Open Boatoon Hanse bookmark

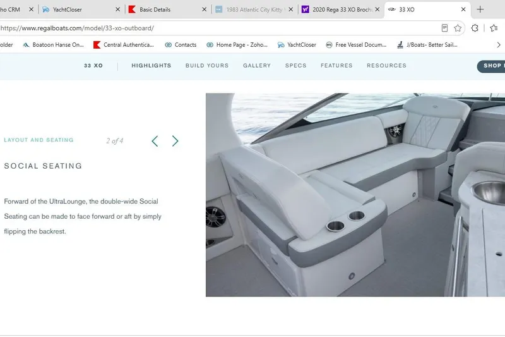(x=53, y=45)
